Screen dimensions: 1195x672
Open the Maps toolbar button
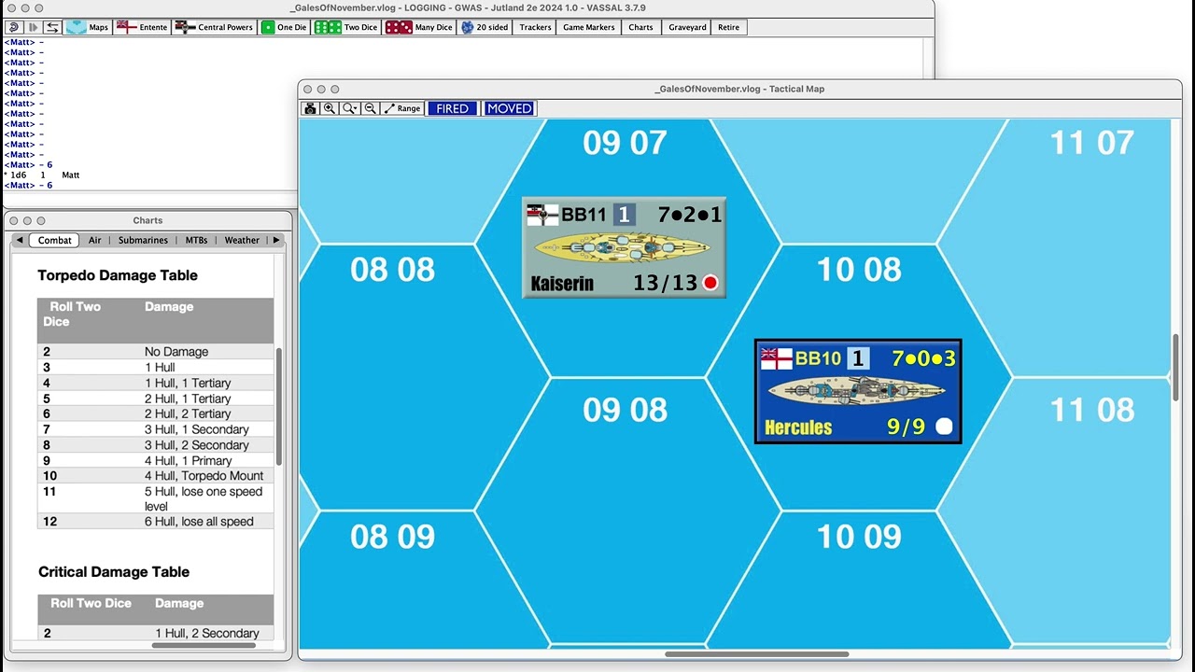pyautogui.click(x=88, y=27)
